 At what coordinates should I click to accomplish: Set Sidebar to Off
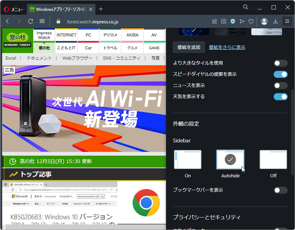point(273,159)
